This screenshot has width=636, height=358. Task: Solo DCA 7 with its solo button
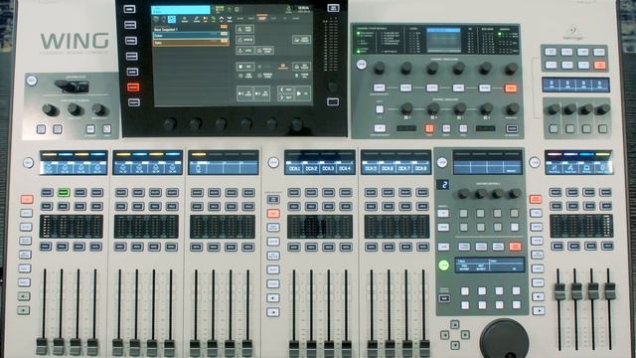405,206
